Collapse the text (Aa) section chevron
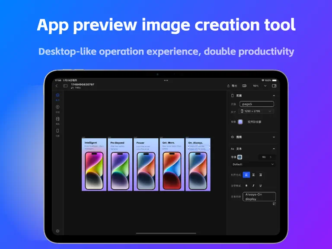The height and width of the screenshot is (249, 332). [274, 149]
